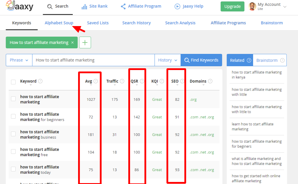Viewport: 298px width, 184px height.
Task: Click the '.org' domain link in first row
Action: [193, 100]
